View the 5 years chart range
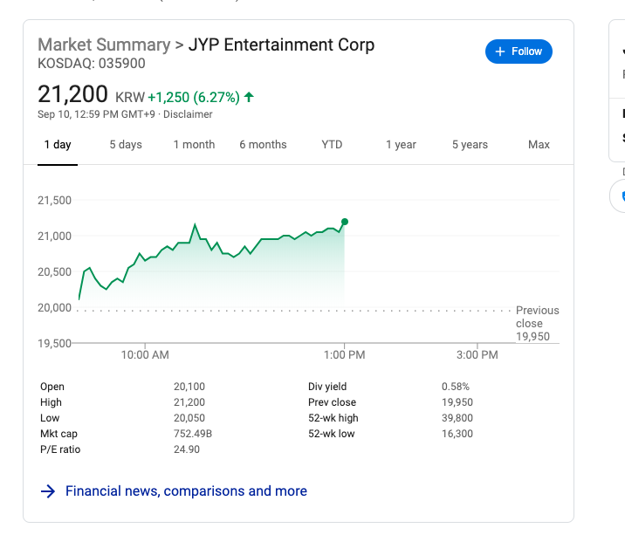 point(470,144)
